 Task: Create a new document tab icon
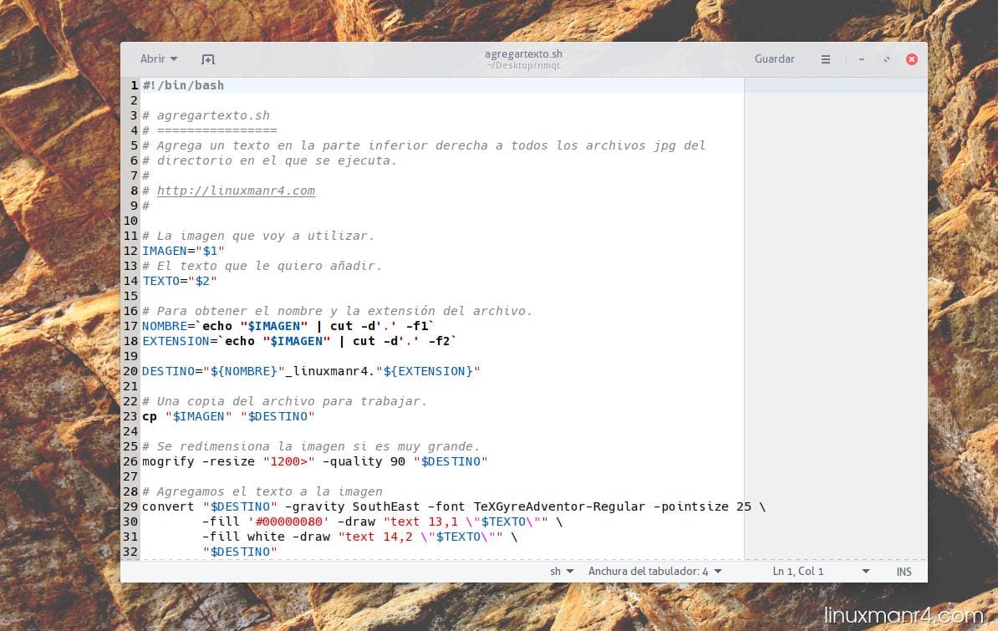pos(208,59)
